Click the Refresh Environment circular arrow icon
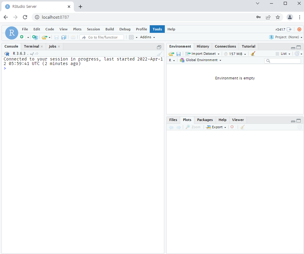304x254 pixels. coord(297,54)
